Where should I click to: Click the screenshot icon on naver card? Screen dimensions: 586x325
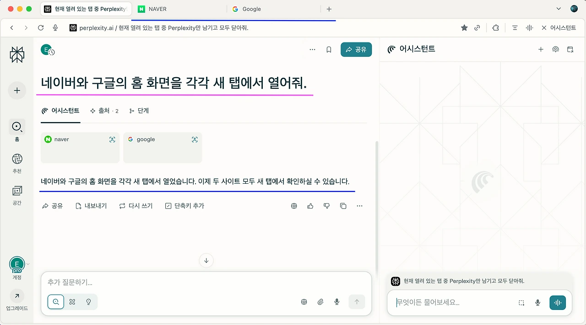pyautogui.click(x=112, y=139)
